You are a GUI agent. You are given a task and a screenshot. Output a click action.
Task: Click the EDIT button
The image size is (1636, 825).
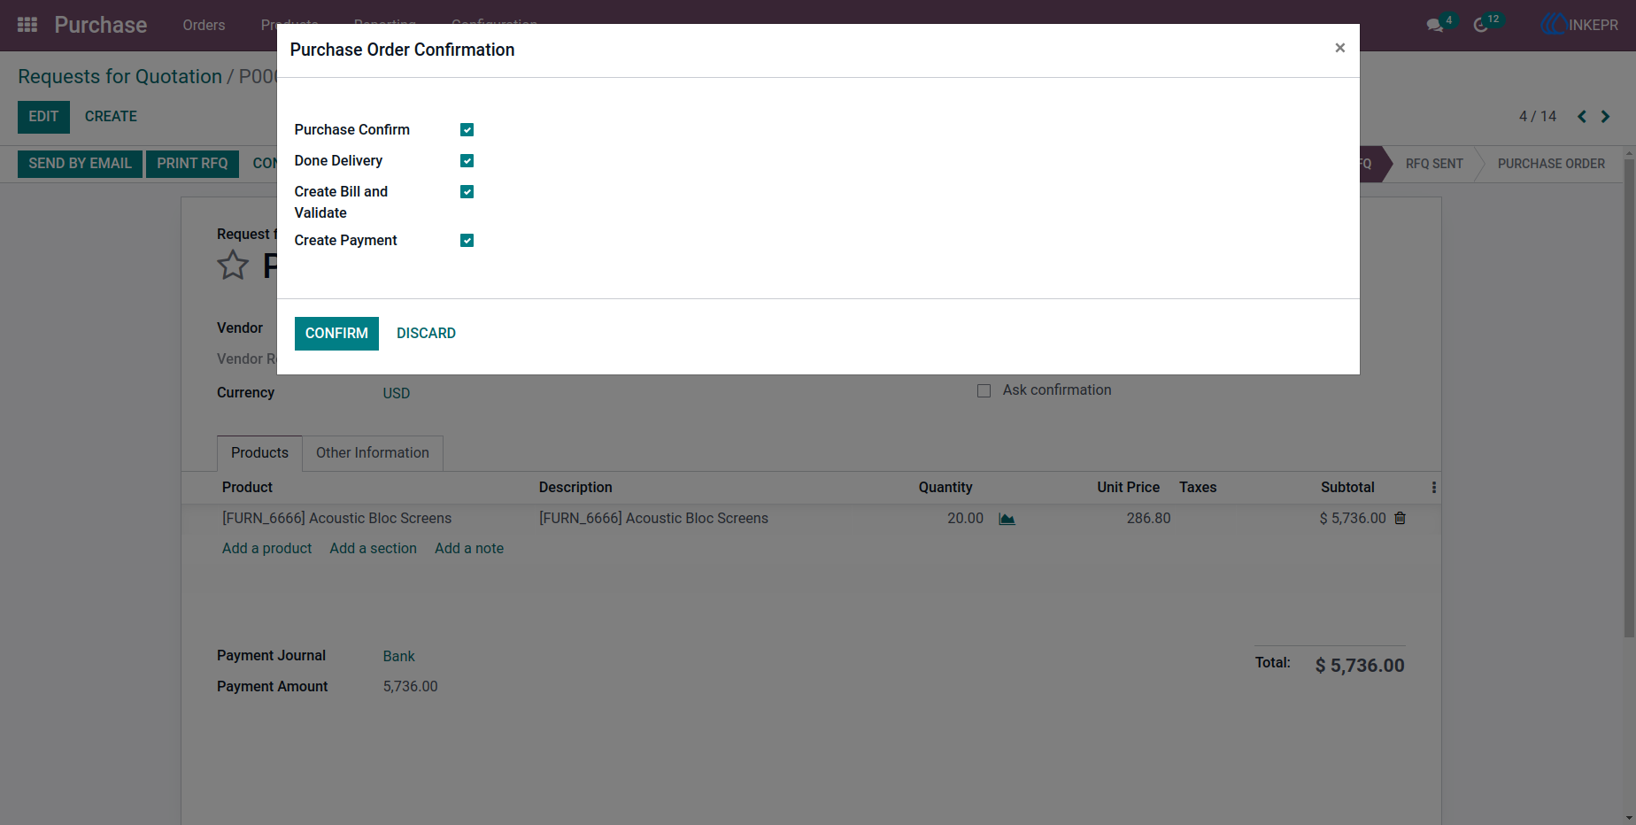(43, 117)
